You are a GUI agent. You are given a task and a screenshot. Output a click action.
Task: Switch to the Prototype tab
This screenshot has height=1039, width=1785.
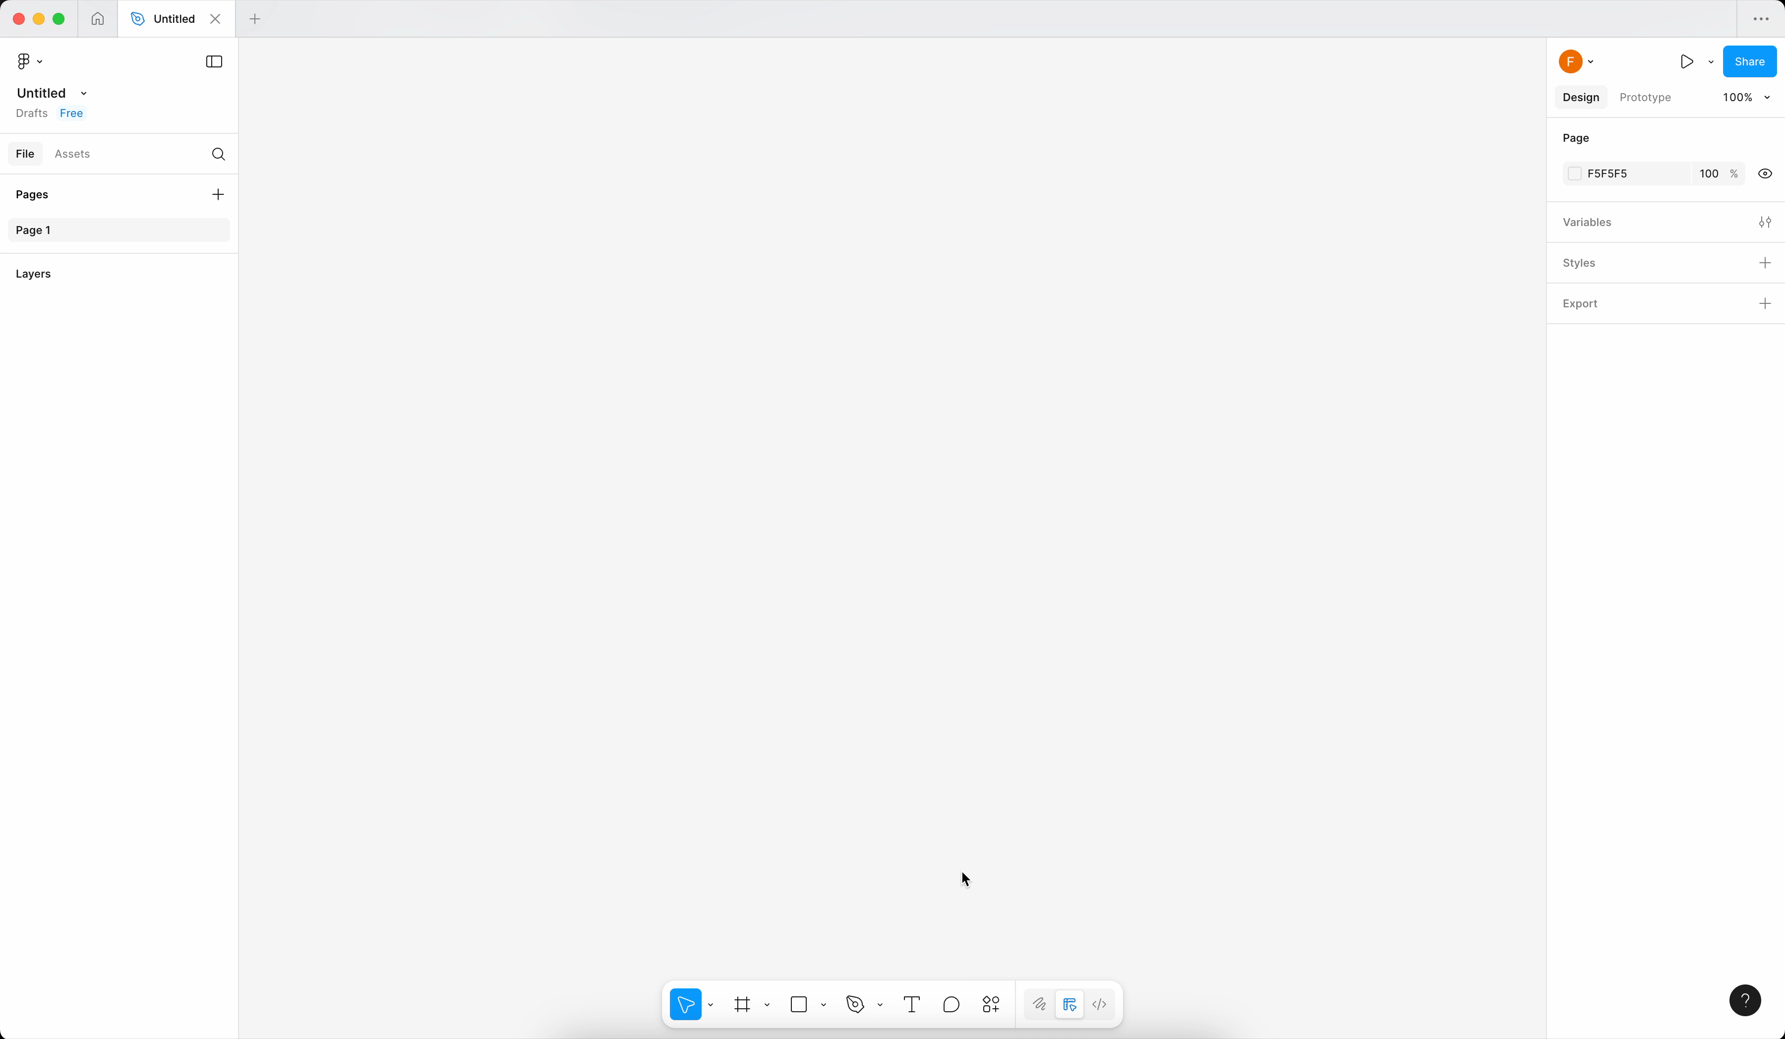coord(1645,97)
